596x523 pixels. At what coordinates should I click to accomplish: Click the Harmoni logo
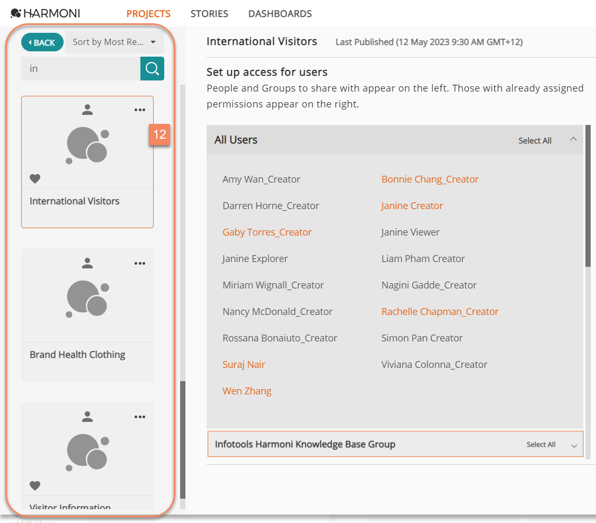coord(46,14)
